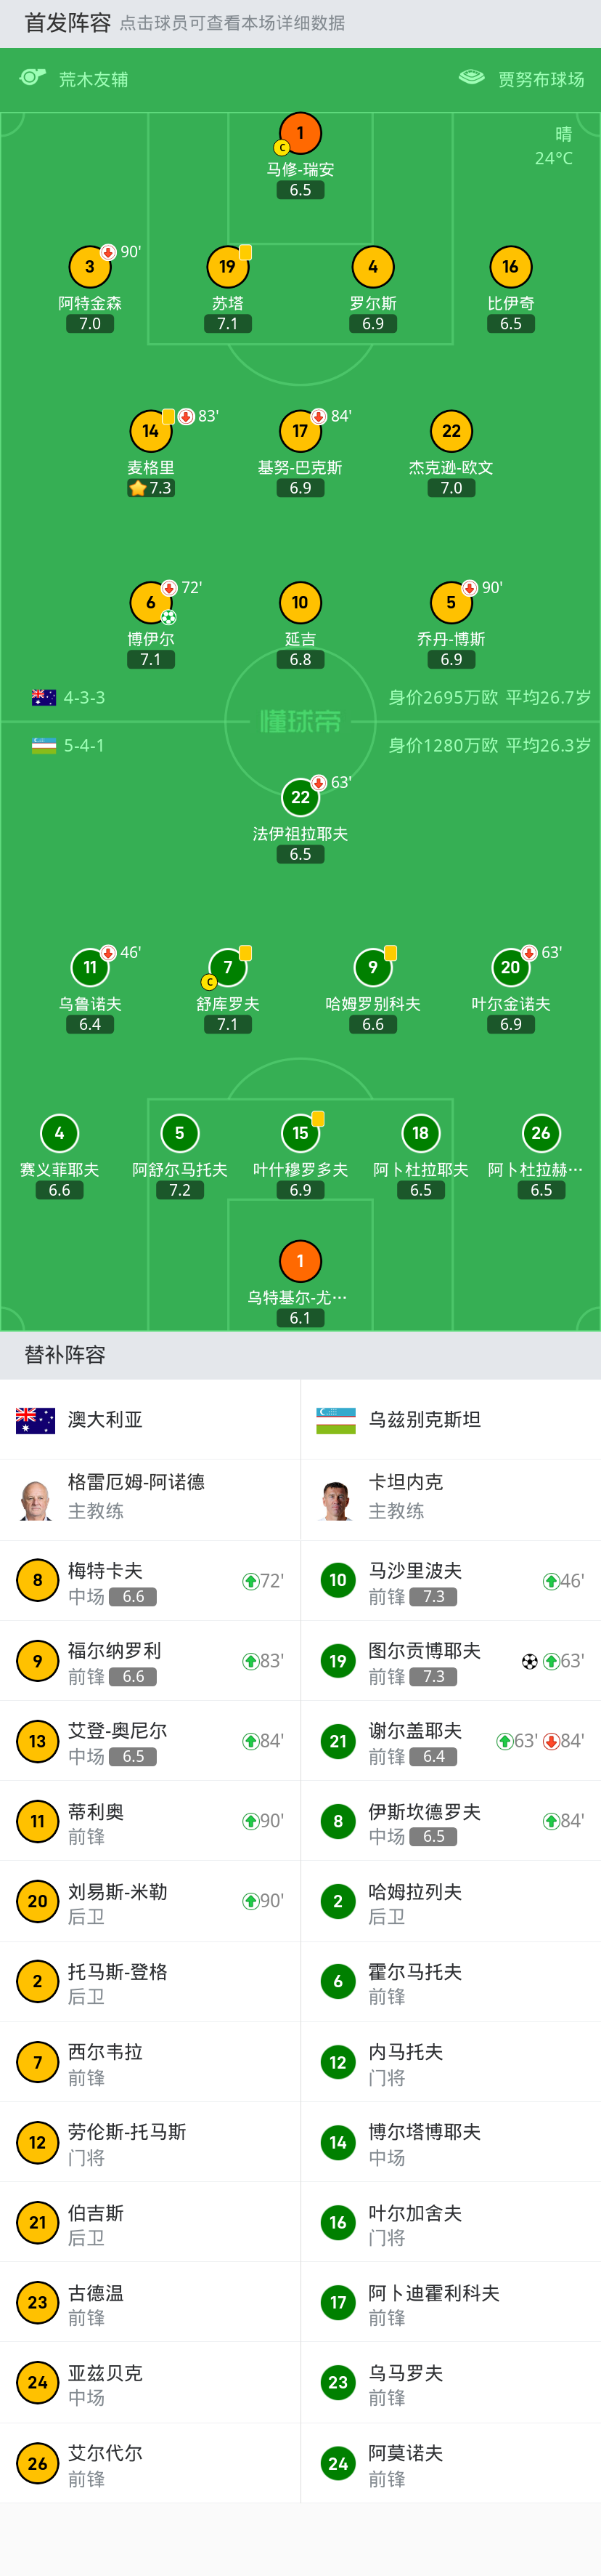View coach 卡坦内克 portrait
Viewport: 601px width, 2576px height.
pyautogui.click(x=337, y=1499)
